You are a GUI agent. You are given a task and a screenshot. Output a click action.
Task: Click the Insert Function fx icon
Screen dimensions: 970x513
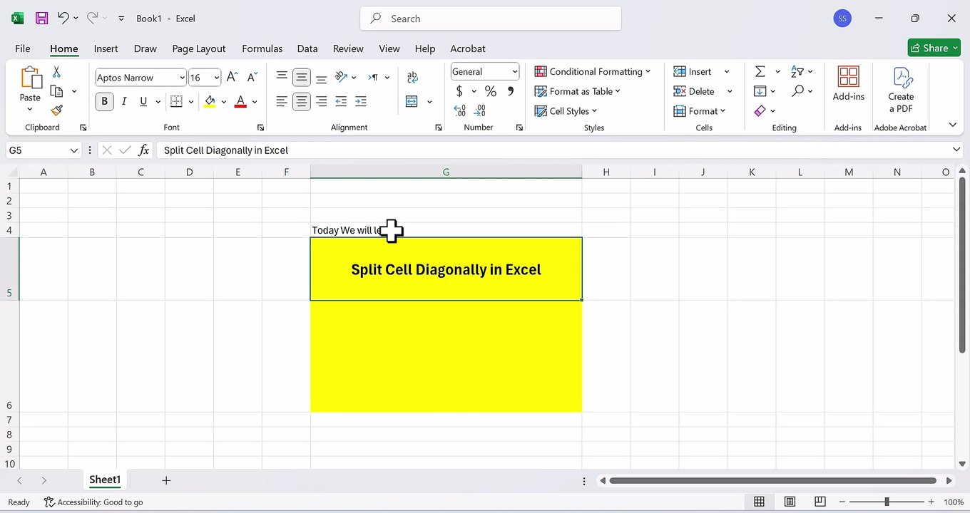point(144,150)
